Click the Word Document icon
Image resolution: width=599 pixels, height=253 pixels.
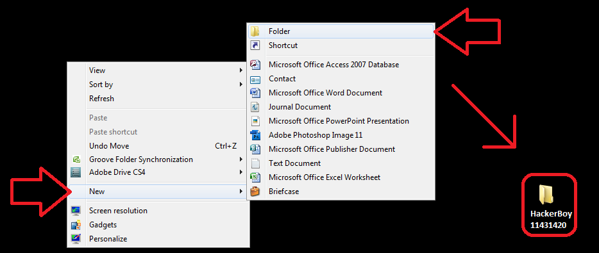click(255, 93)
